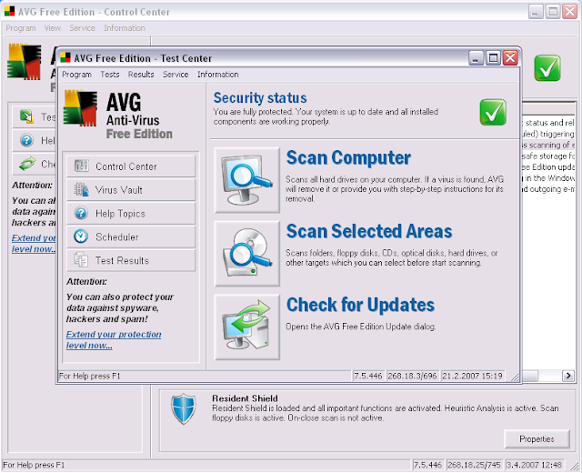Image resolution: width=582 pixels, height=473 pixels.
Task: Click the Control Center title bar AVG icon
Action: coord(10,12)
